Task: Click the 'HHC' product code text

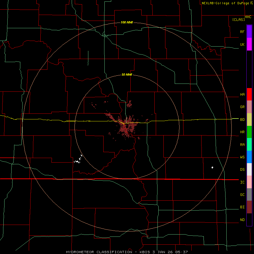Action: 248,17
